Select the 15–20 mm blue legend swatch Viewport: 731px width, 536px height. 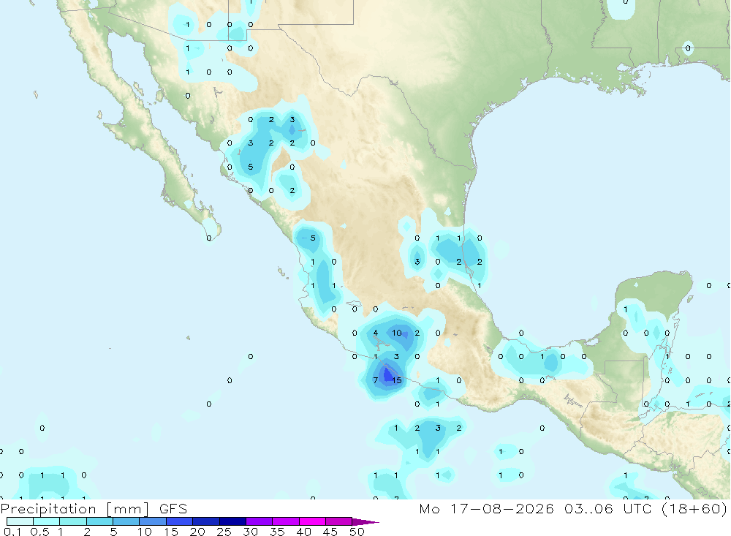[x=179, y=521]
